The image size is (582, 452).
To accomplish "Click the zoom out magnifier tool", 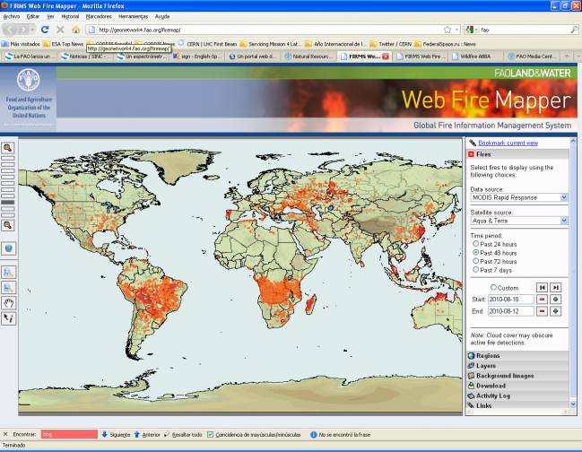I will [x=8, y=225].
